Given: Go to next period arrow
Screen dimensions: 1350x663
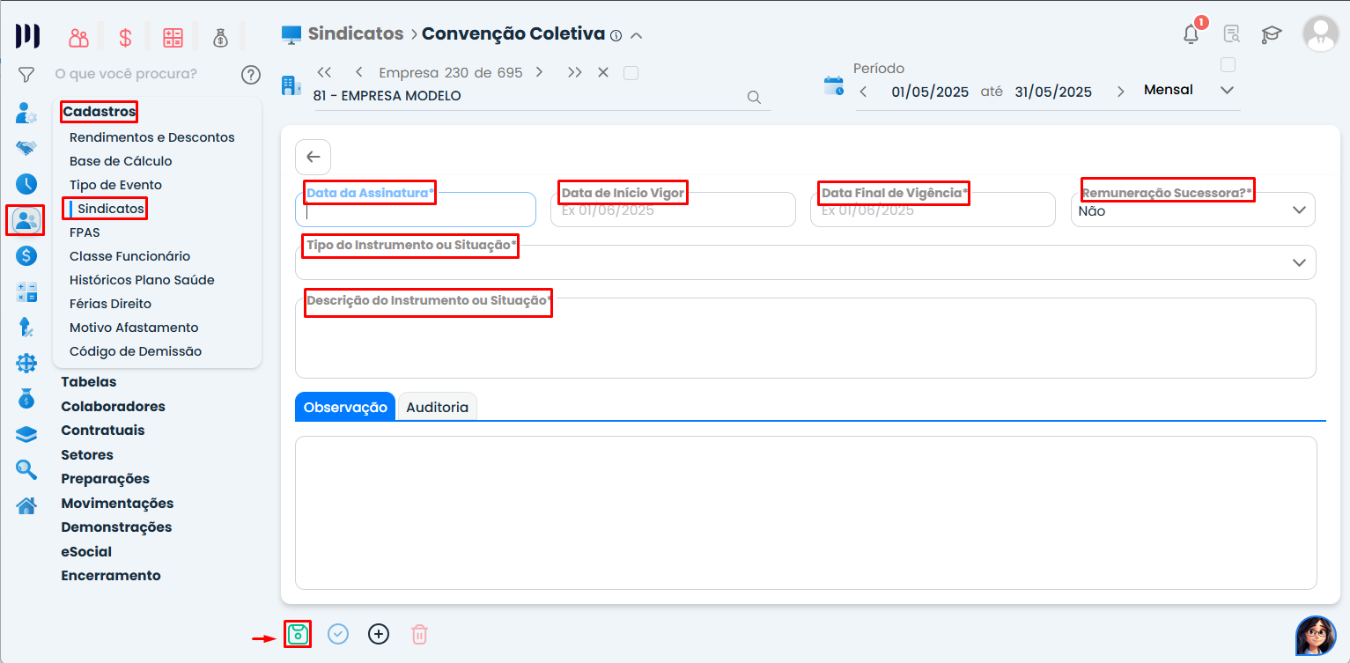Looking at the screenshot, I should (x=1120, y=92).
